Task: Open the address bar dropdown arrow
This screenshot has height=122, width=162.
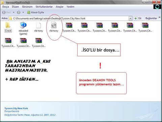Action: pos(130,18)
